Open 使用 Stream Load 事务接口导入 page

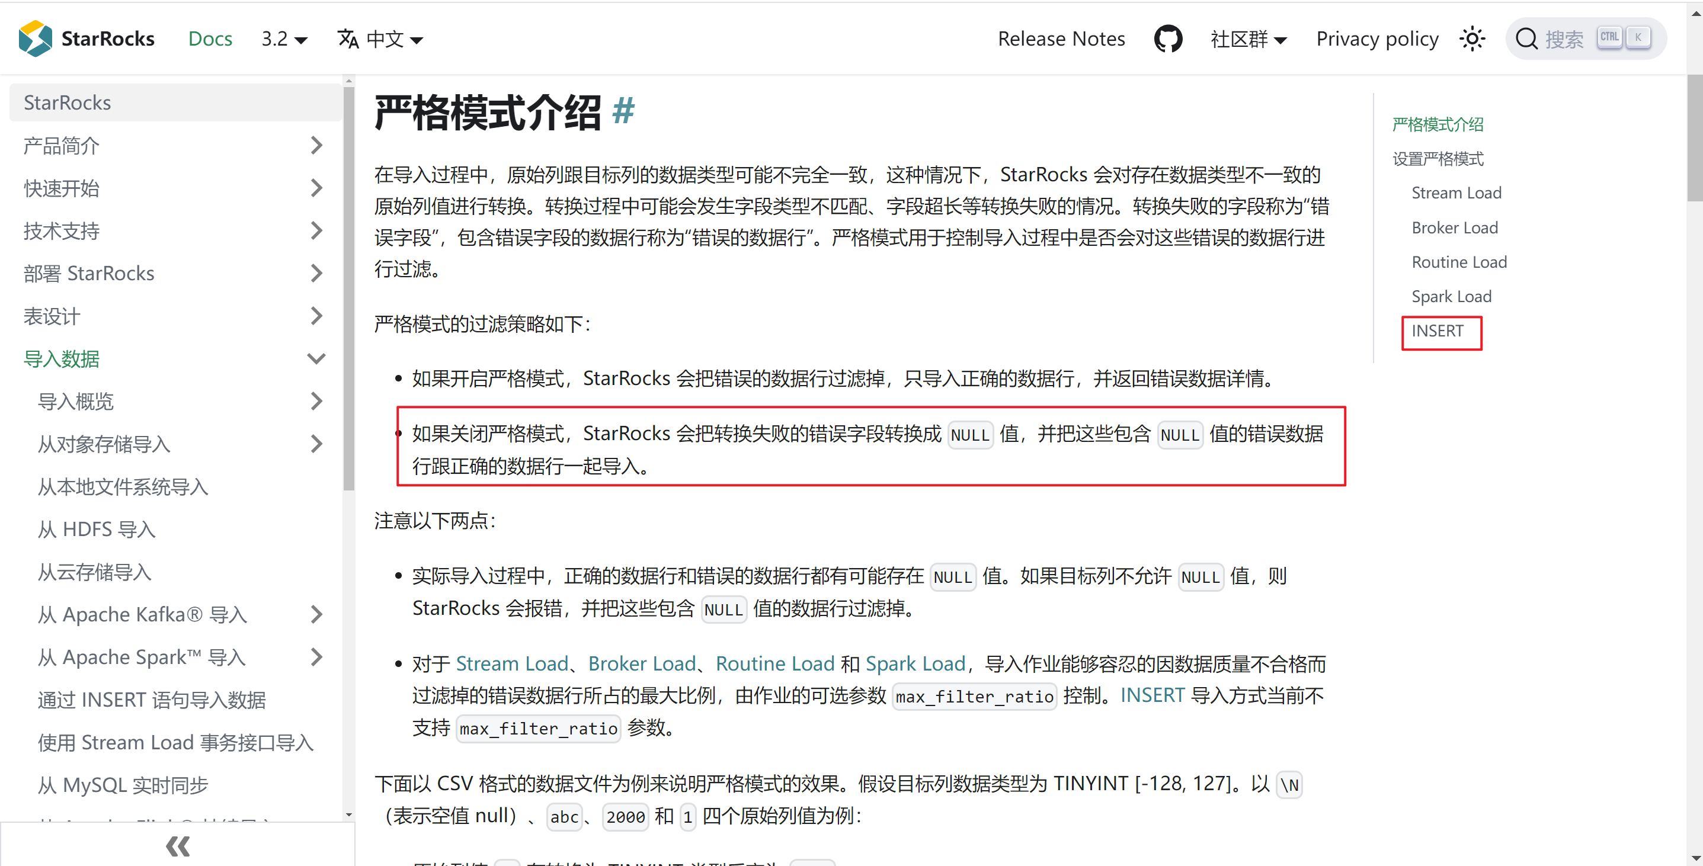tap(175, 742)
